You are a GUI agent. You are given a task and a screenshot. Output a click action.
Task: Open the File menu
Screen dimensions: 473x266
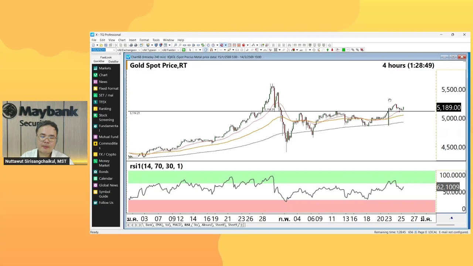coord(94,40)
